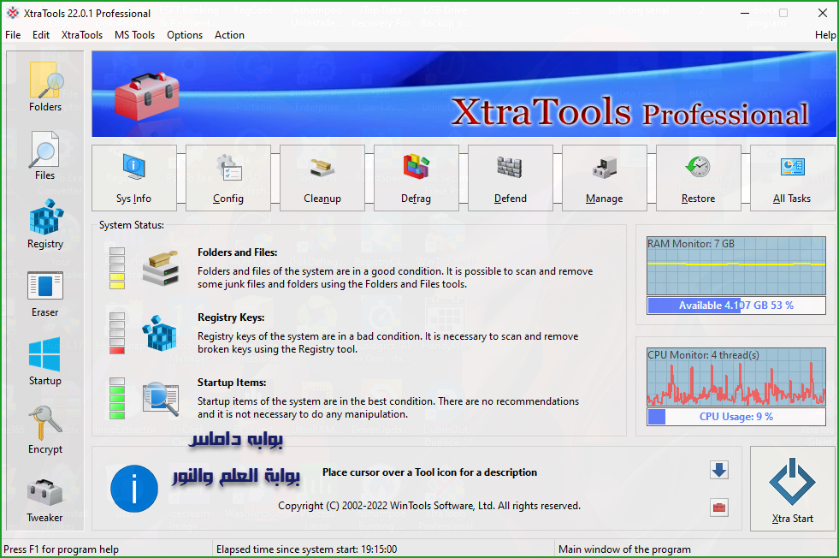Open the Files tool in sidebar

(45, 156)
